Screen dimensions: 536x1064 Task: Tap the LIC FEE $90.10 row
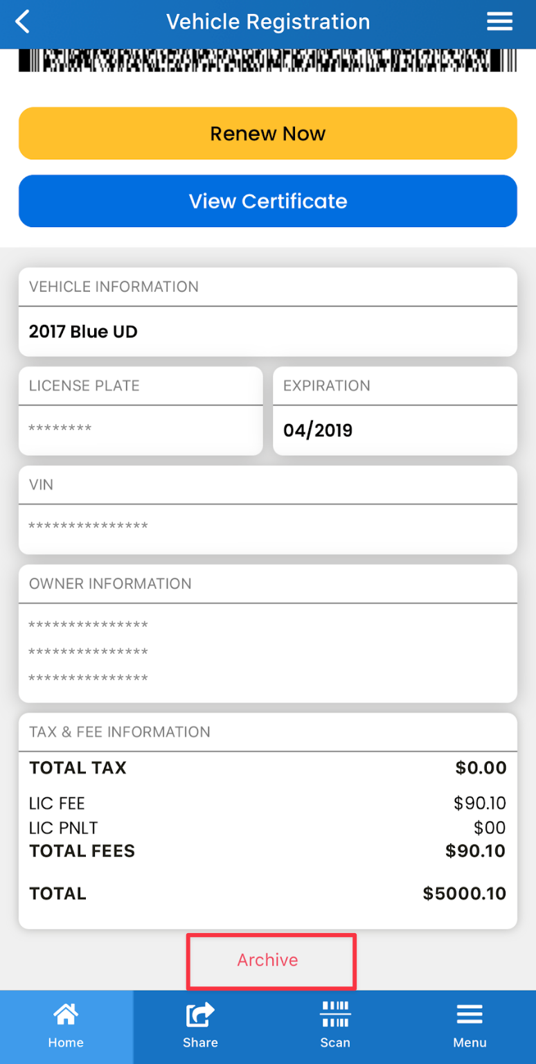point(268,804)
